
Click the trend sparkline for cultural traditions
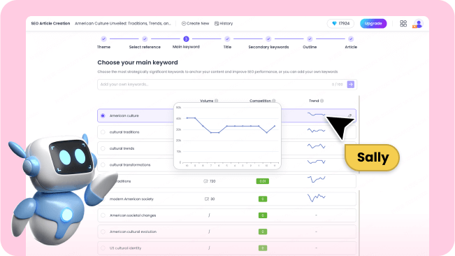(x=317, y=131)
